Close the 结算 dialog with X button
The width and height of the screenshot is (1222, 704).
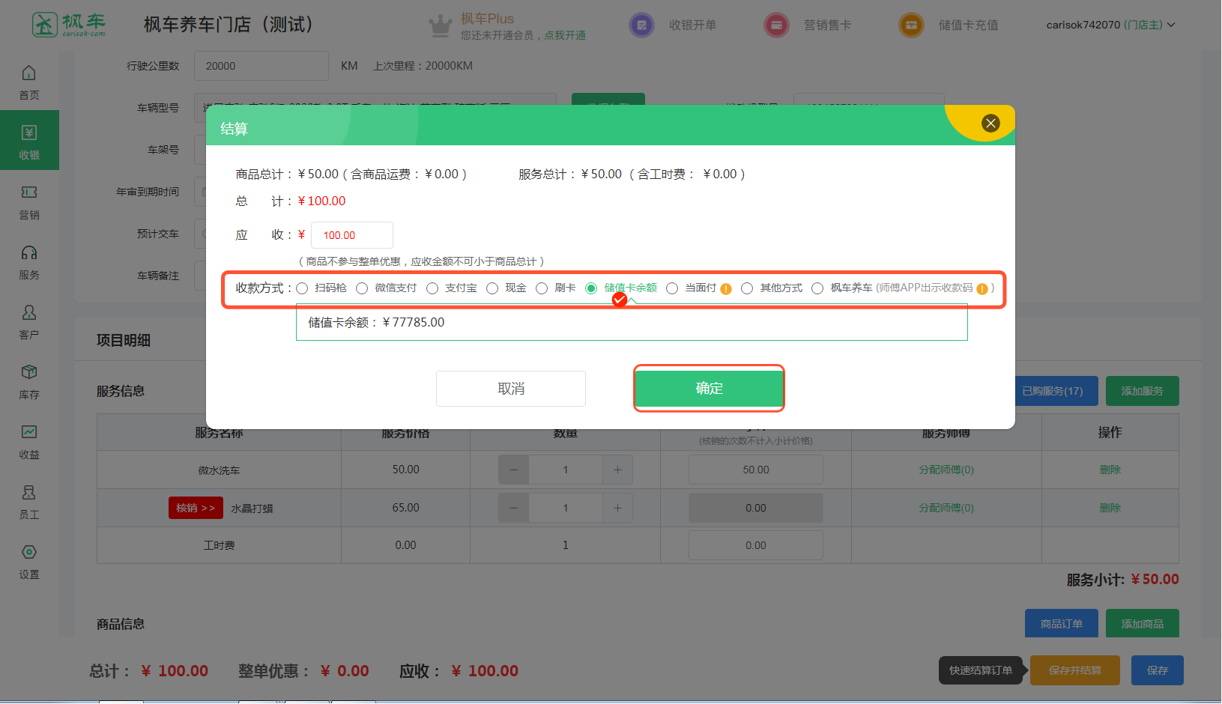[990, 124]
